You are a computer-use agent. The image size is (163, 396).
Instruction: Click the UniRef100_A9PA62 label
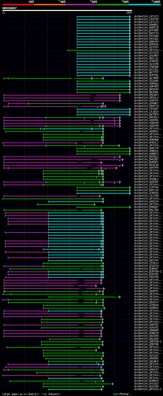click(146, 84)
